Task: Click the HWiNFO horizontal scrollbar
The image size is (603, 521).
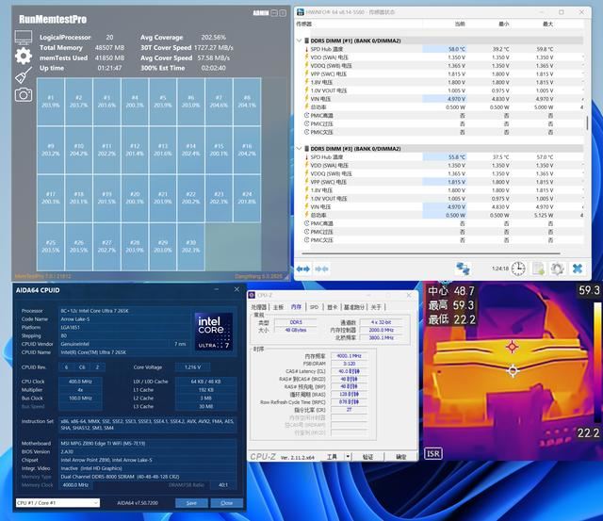Action: [431, 253]
